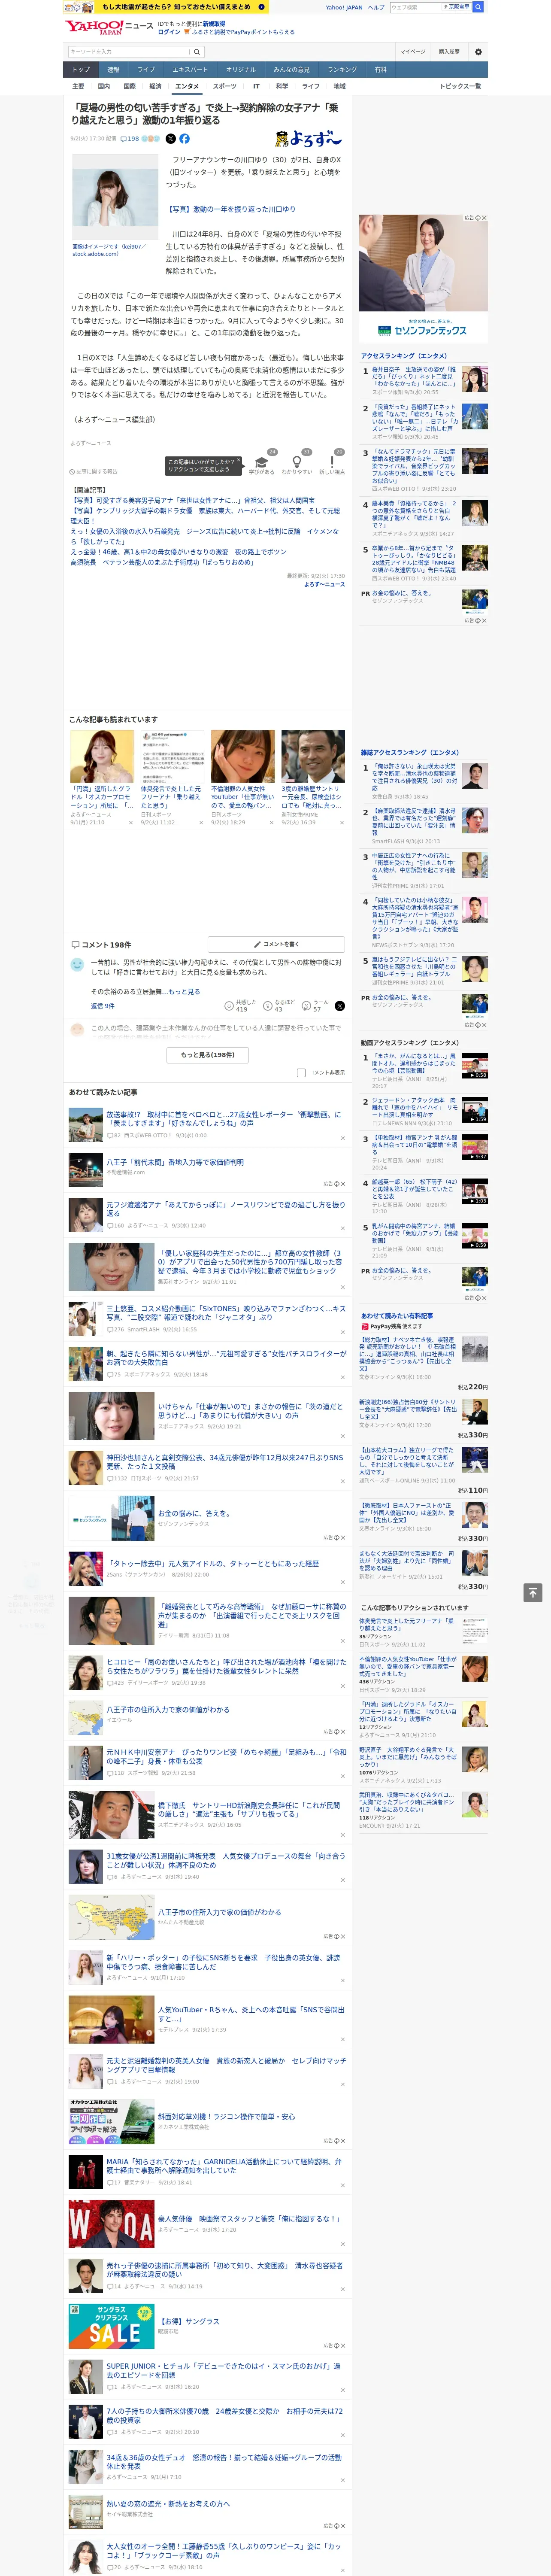Select the スポーツ category
This screenshot has height=2576, width=551.
pos(225,87)
